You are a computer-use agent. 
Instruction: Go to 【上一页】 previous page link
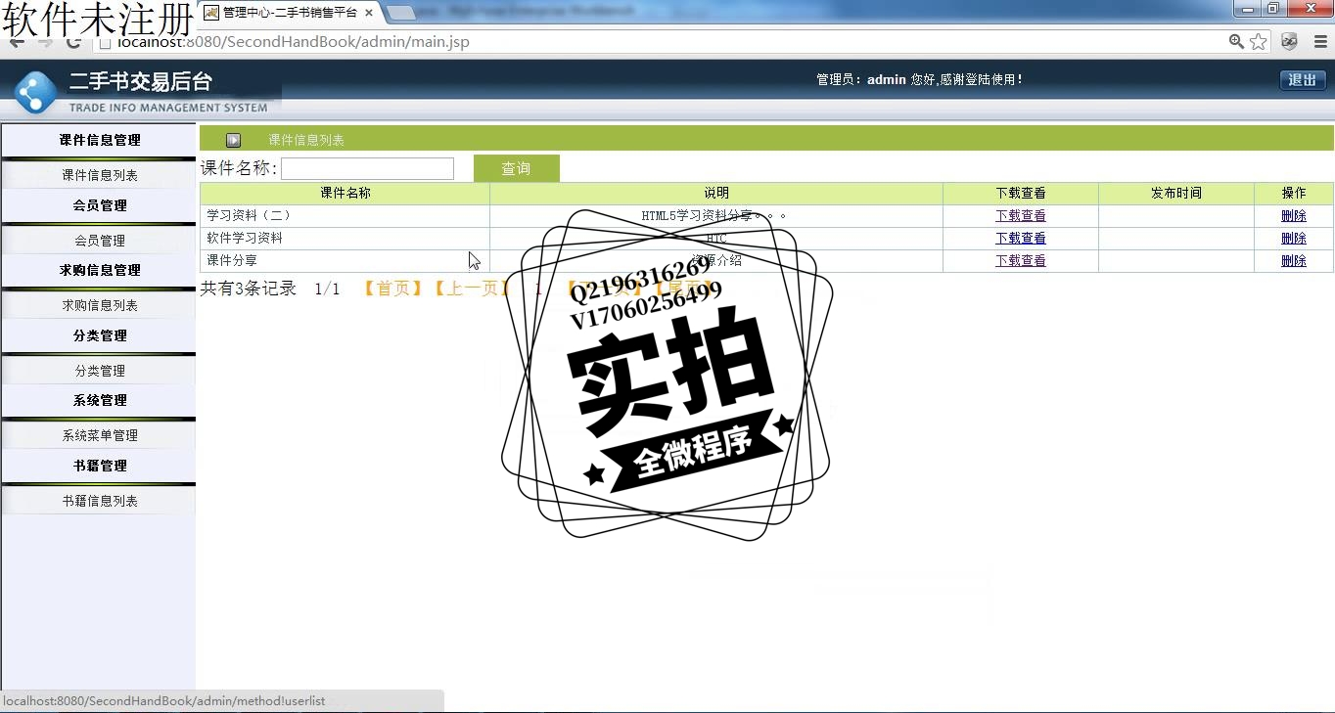tap(472, 289)
